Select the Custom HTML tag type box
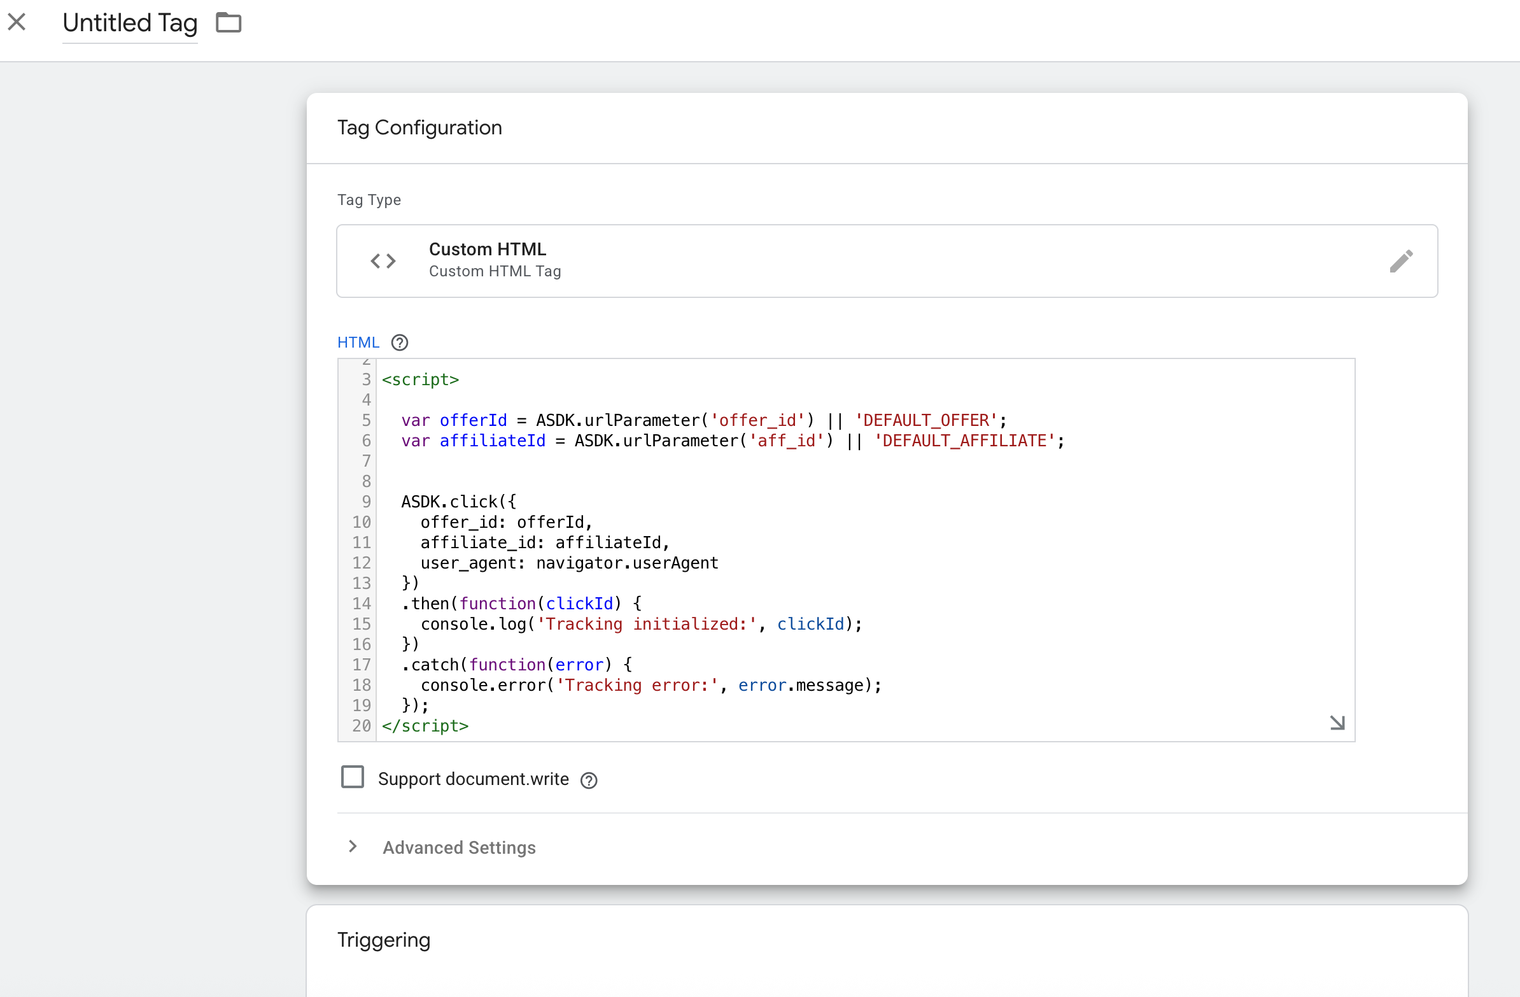This screenshot has width=1520, height=997. (887, 260)
